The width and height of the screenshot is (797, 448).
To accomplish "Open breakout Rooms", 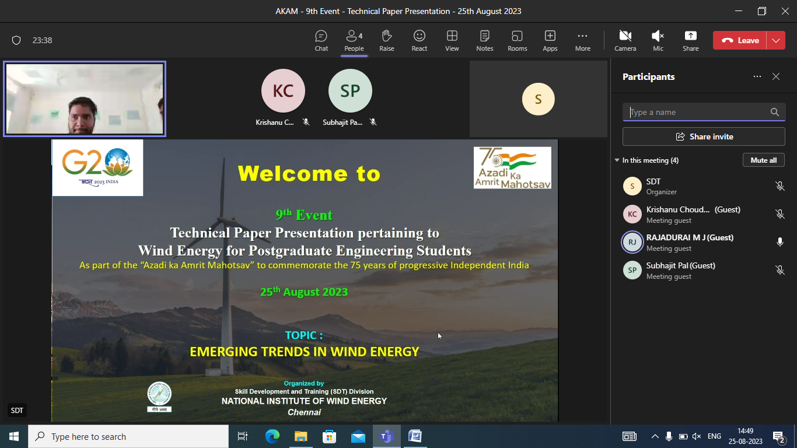I will tap(517, 40).
